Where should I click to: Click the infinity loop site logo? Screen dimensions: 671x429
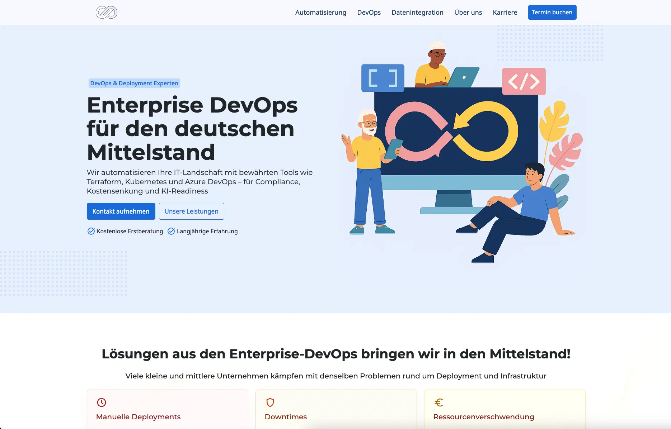[x=106, y=13]
